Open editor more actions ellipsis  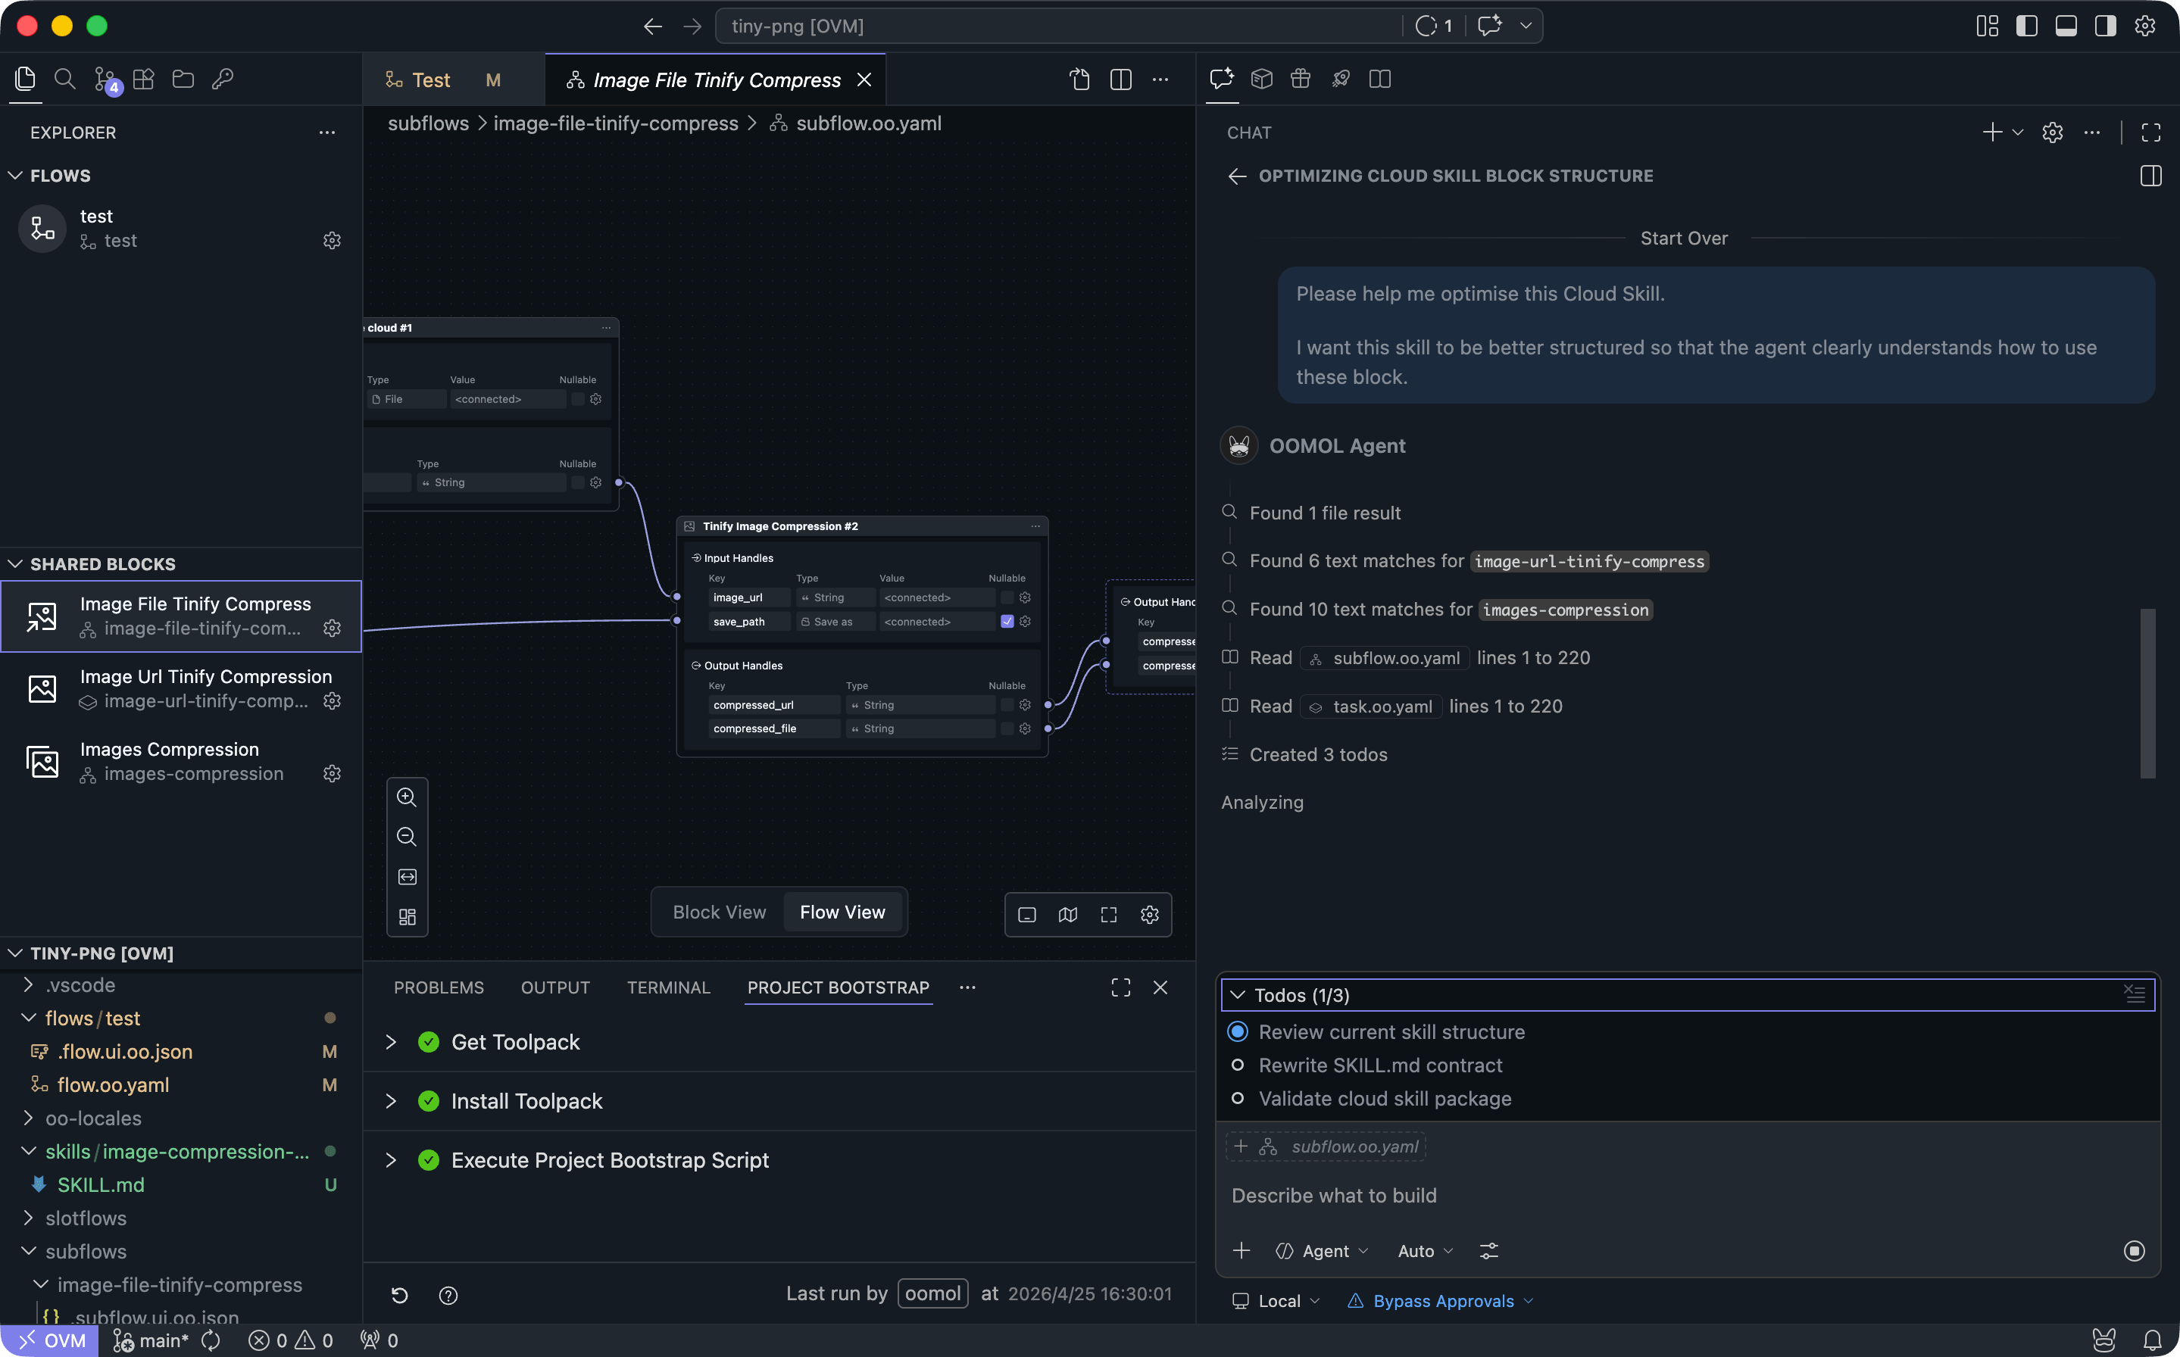(1160, 80)
